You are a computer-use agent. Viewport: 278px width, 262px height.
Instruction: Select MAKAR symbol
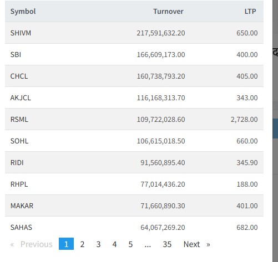[x=22, y=206]
